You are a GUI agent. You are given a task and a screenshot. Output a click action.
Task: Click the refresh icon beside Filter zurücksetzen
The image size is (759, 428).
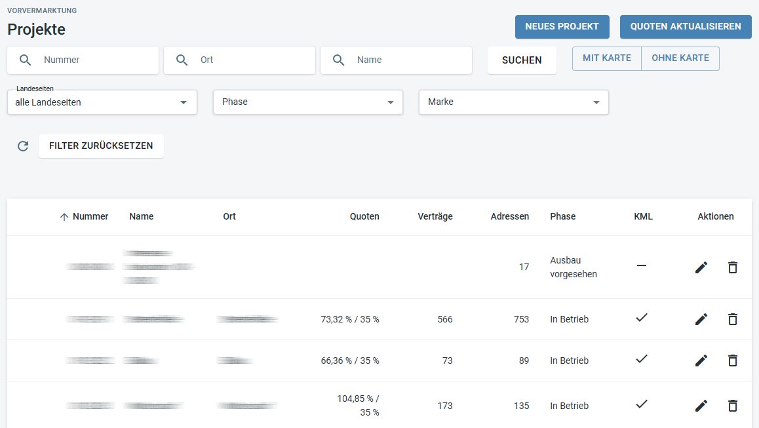click(x=23, y=146)
